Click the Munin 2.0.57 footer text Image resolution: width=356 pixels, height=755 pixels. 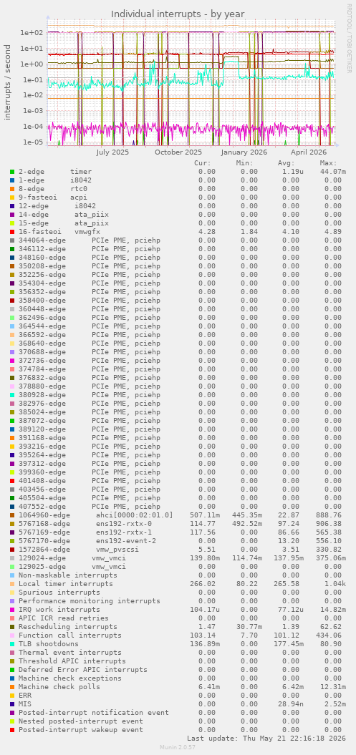178,747
